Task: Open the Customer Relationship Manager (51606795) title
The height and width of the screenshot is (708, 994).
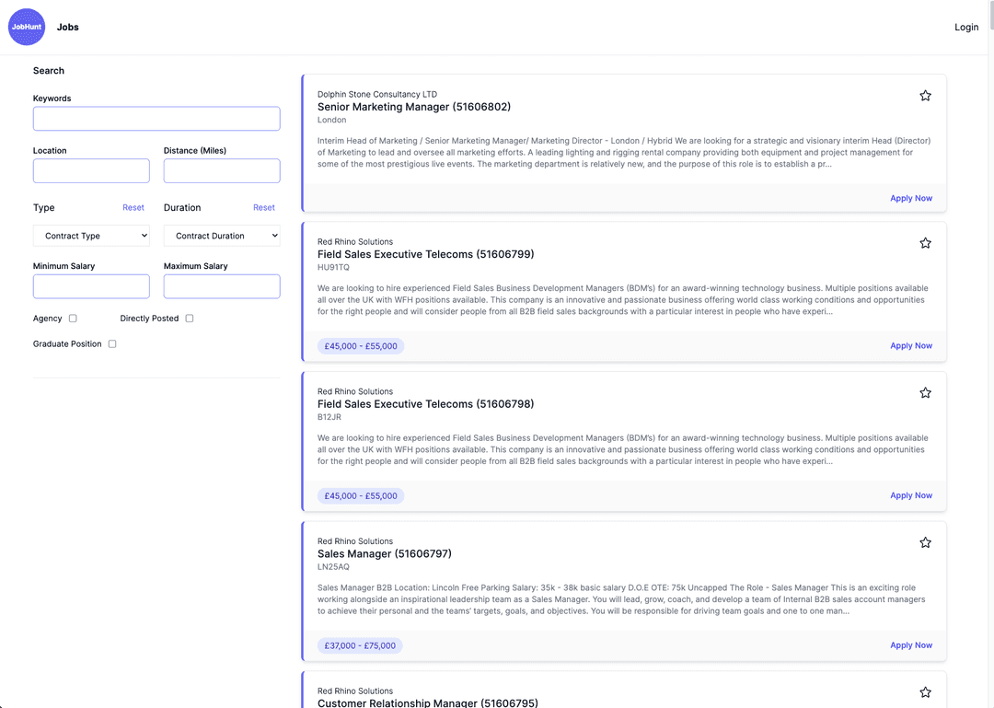Action: pos(427,702)
